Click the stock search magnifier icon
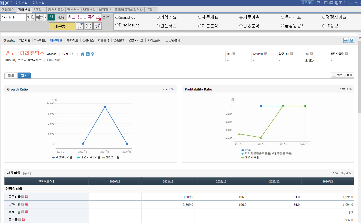The width and height of the screenshot is (361, 223). pyautogui.click(x=33, y=17)
